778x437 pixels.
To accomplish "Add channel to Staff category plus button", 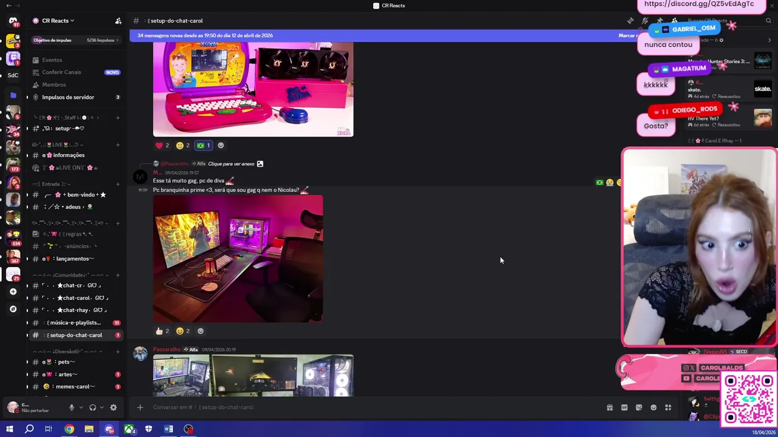I will pyautogui.click(x=118, y=117).
